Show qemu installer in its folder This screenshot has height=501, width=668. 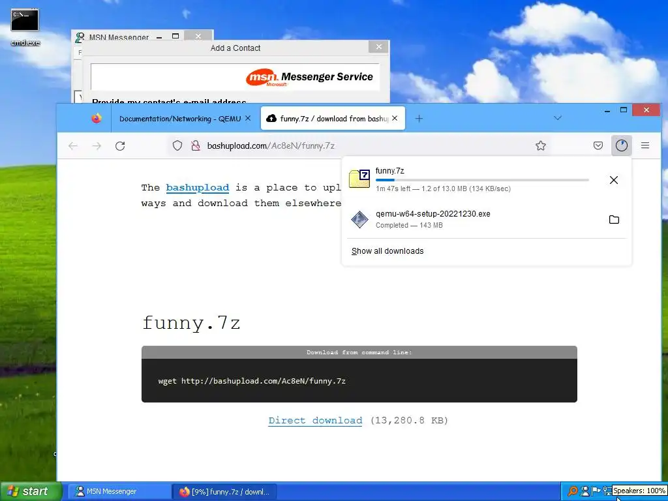click(x=614, y=220)
